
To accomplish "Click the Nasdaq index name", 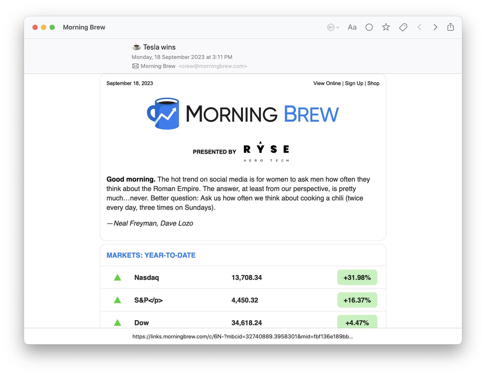I will coord(147,278).
